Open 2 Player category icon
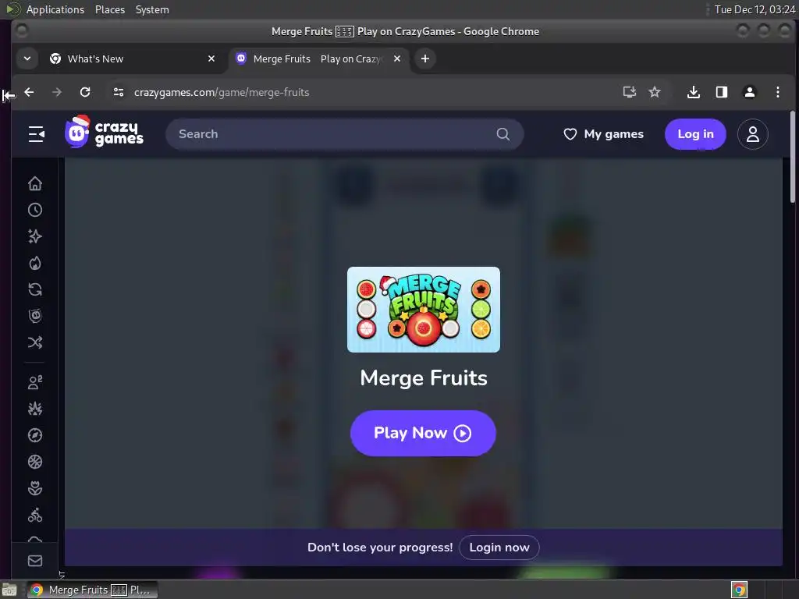This screenshot has height=599, width=799. 34,382
